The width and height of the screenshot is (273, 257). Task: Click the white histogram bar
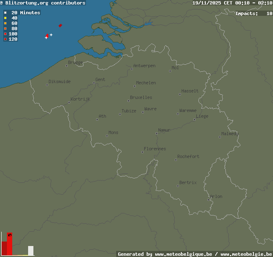pyautogui.click(x=31, y=250)
